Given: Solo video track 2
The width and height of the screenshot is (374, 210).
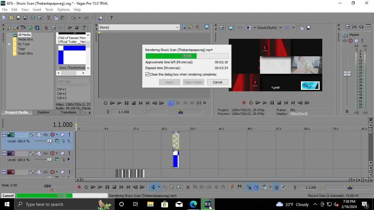Looking at the screenshot, I should tap(69, 153).
